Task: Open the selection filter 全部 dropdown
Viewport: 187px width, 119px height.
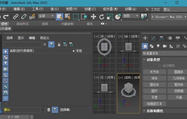Action: [x=46, y=16]
